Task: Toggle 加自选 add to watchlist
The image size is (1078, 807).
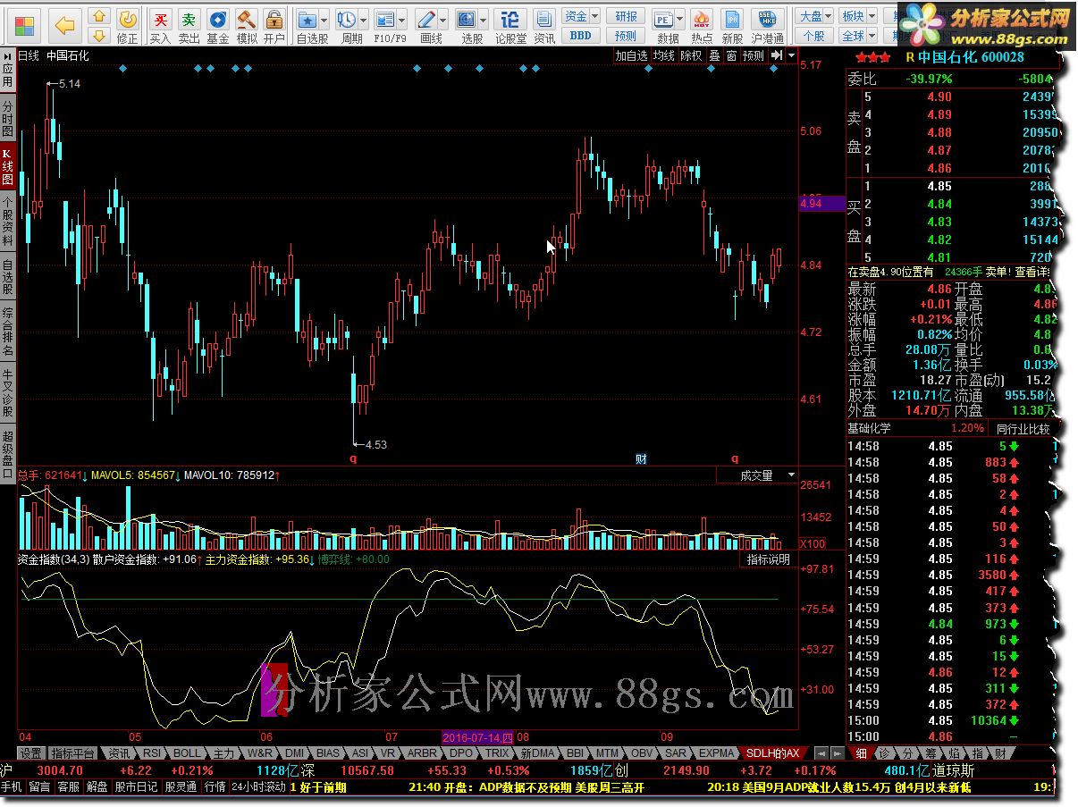Action: pos(631,55)
